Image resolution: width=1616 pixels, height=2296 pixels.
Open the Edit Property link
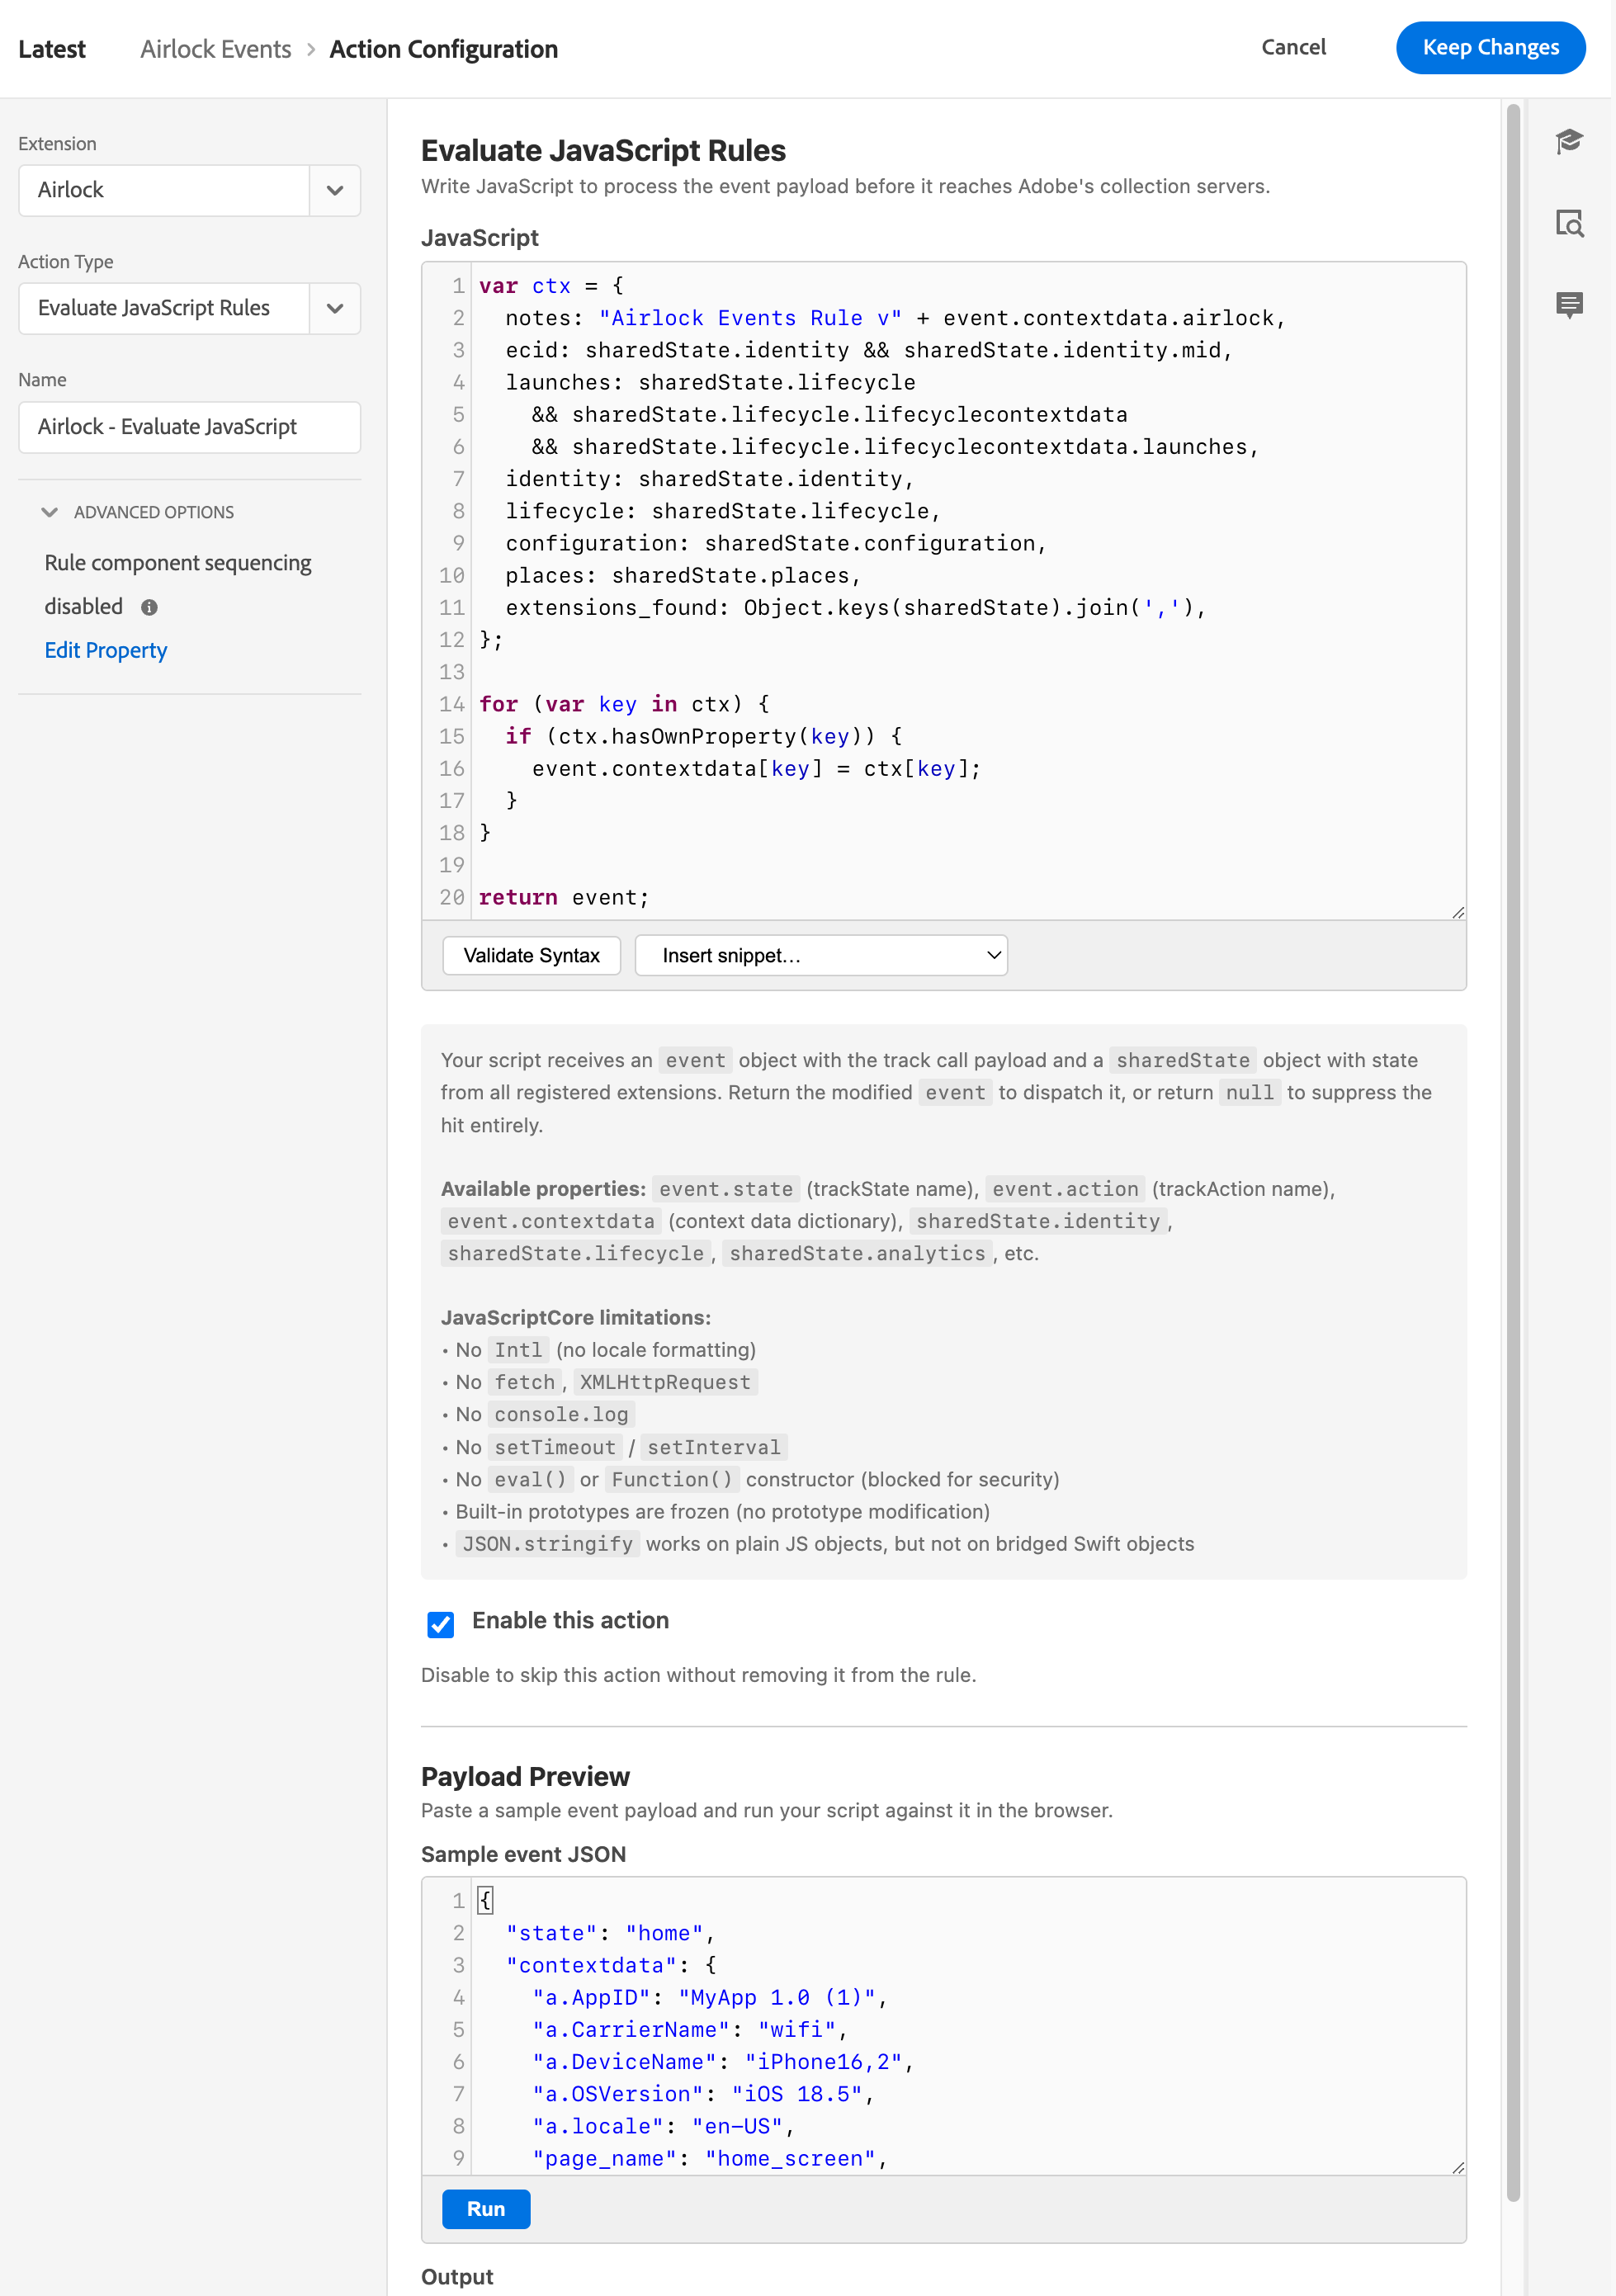[105, 650]
